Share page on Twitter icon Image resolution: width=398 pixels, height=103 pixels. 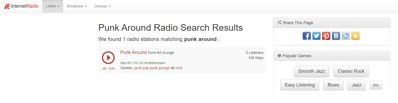[x=317, y=36]
